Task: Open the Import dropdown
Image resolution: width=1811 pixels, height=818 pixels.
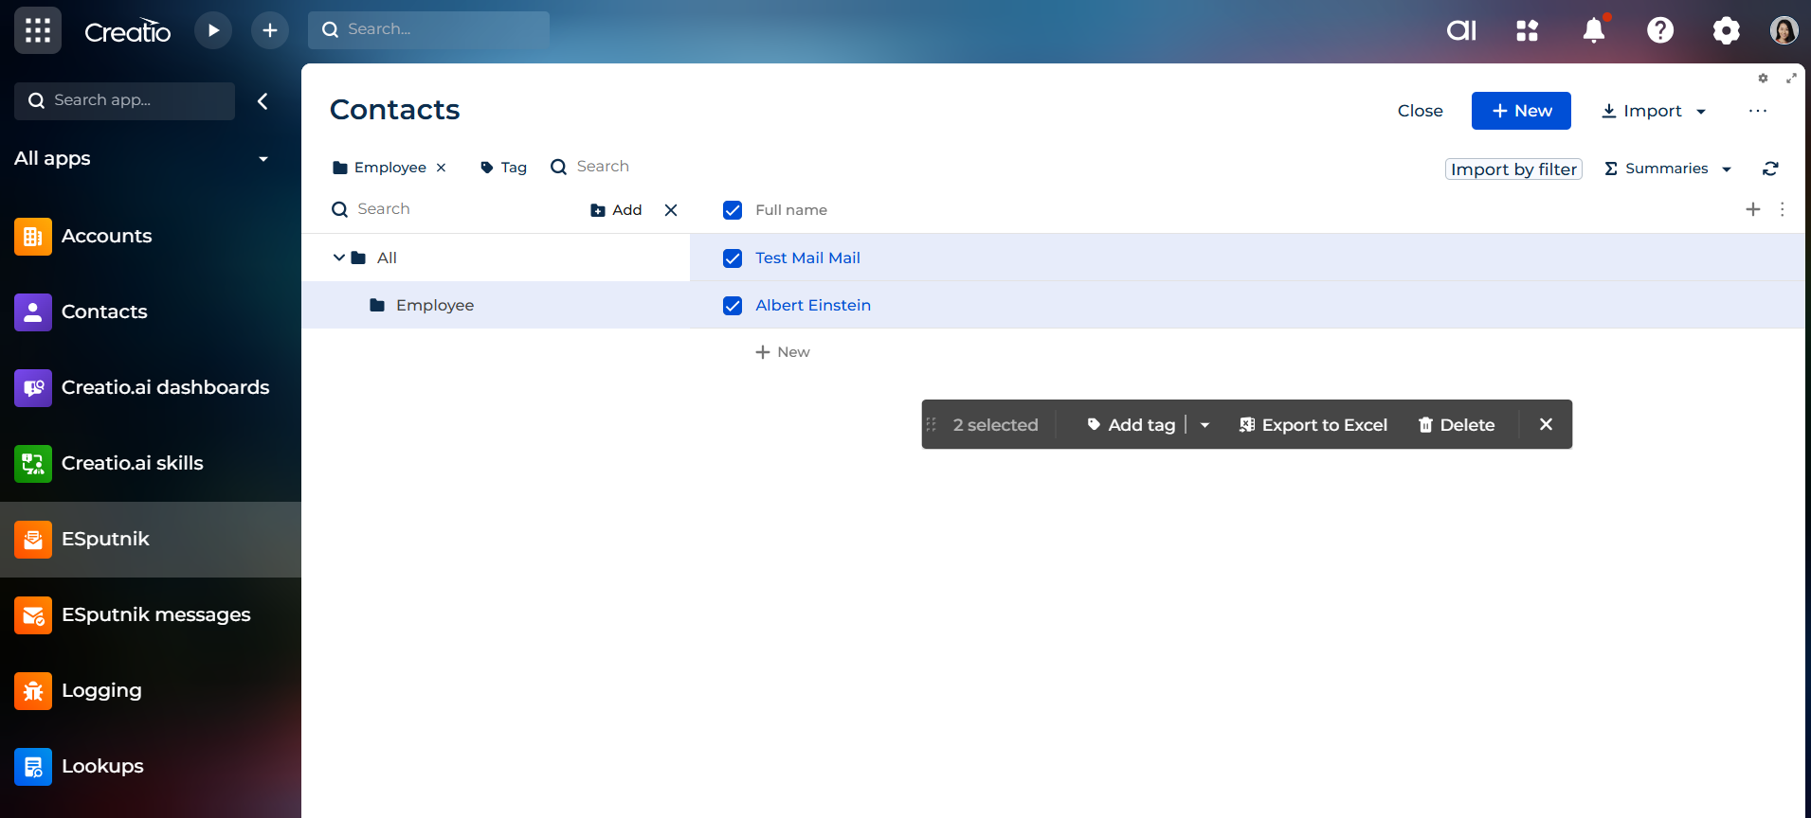Action: (x=1654, y=111)
